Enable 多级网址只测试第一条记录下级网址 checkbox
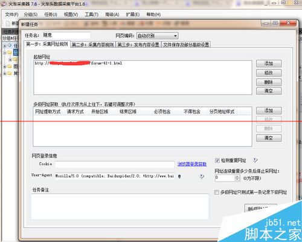This screenshot has width=302, height=242. 216,193
